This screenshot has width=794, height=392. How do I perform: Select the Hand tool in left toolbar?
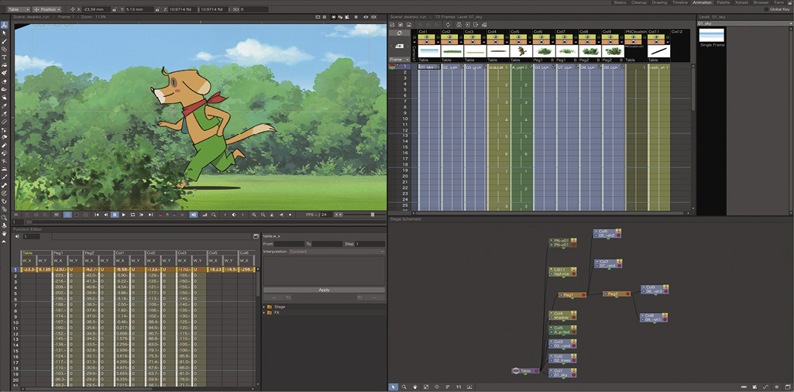tap(4, 233)
